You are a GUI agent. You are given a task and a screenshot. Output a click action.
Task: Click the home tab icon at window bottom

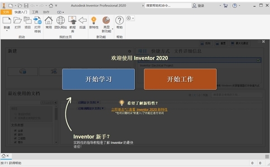click(x=4, y=156)
